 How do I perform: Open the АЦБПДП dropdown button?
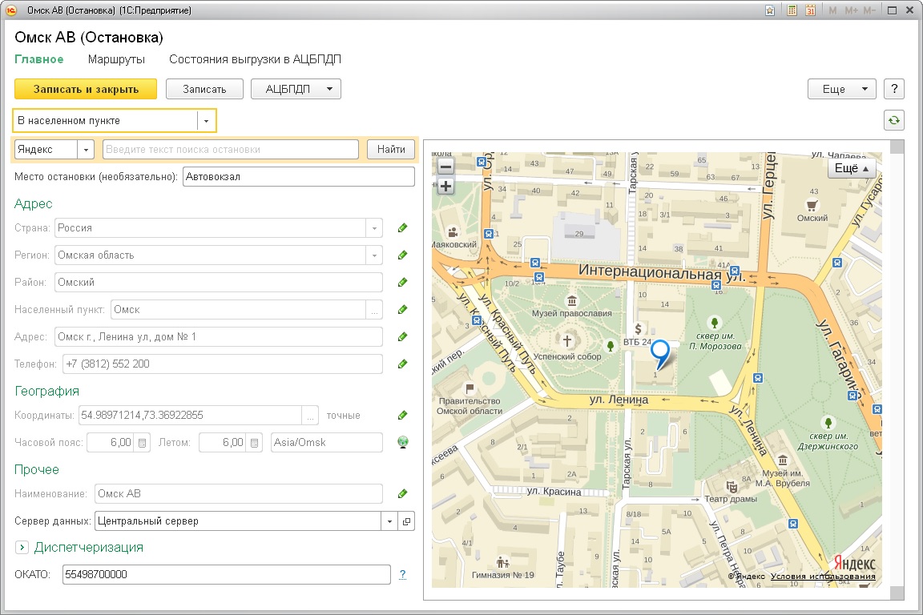(296, 89)
